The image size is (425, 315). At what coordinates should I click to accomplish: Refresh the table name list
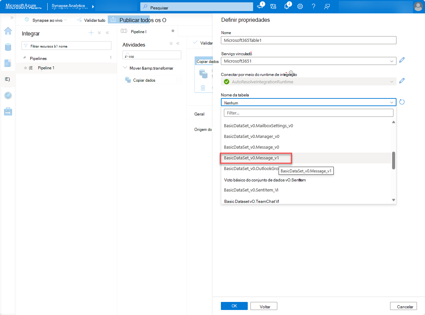point(402,102)
